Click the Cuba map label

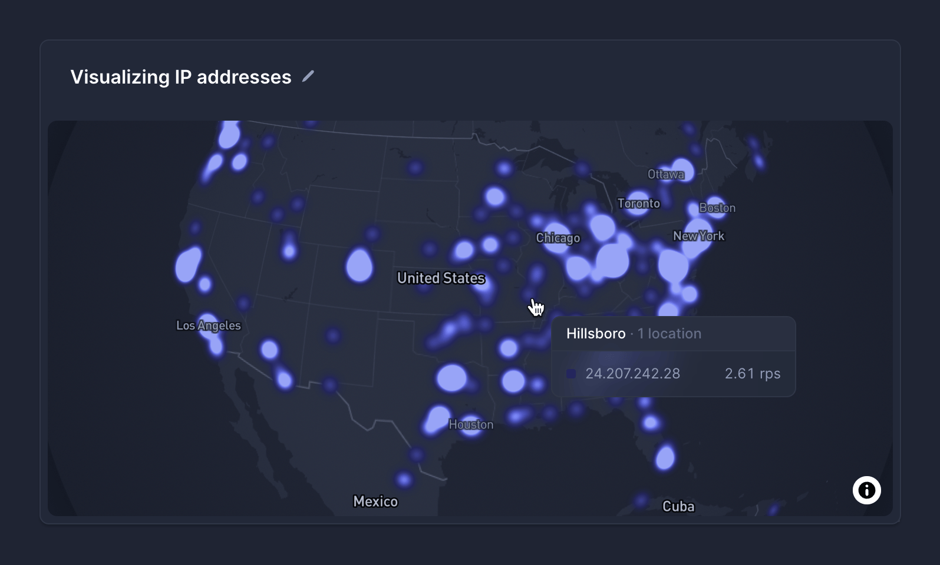(678, 506)
